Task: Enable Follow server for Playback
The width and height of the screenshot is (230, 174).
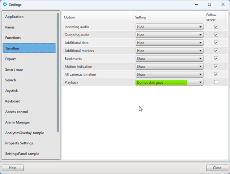Action: [x=216, y=82]
